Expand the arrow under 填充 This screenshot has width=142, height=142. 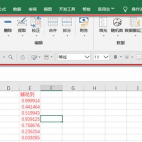tap(104, 36)
